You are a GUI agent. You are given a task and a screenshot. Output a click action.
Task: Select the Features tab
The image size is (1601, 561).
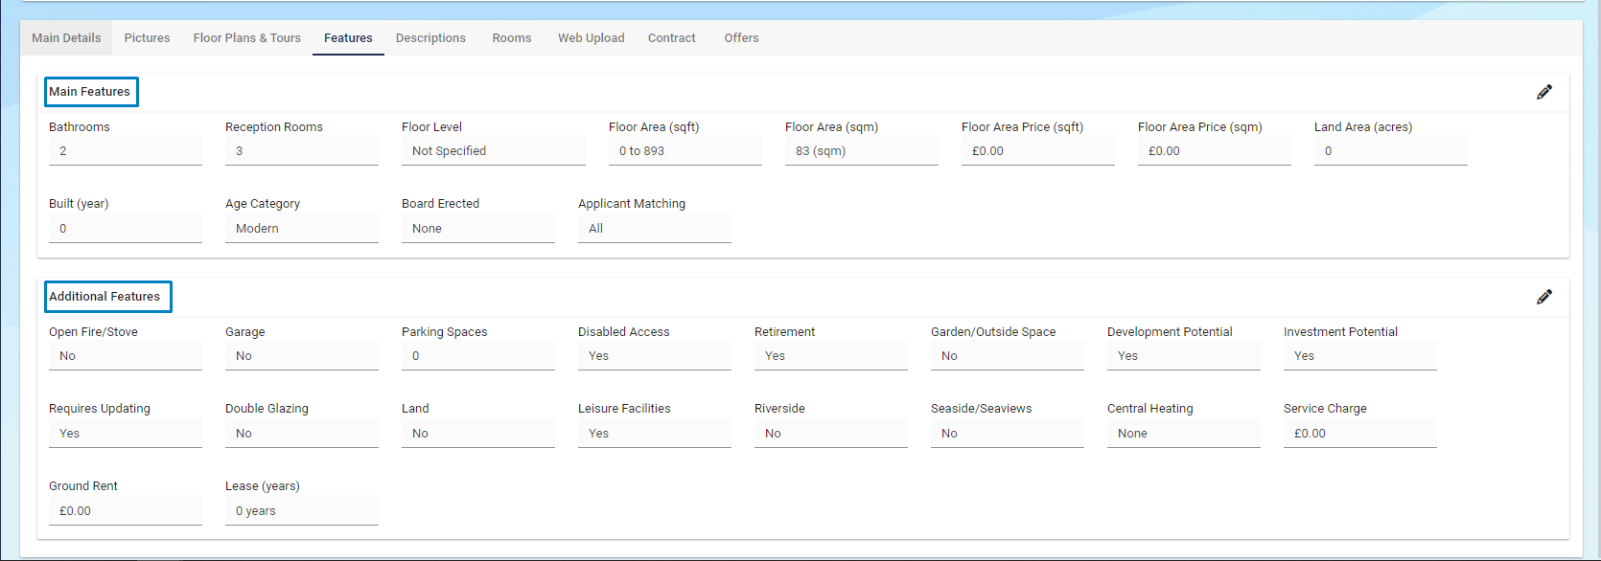click(348, 38)
